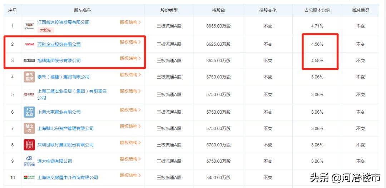Select 远大空调's 3.06% cell
This screenshot has height=188, width=386.
click(x=317, y=161)
